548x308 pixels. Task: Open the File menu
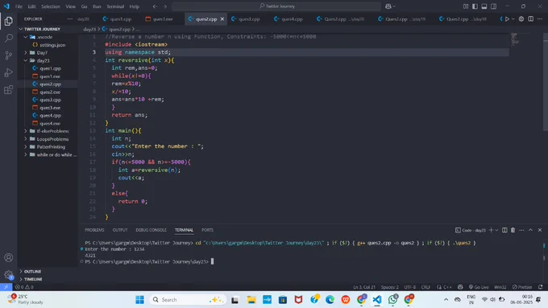coord(19,6)
